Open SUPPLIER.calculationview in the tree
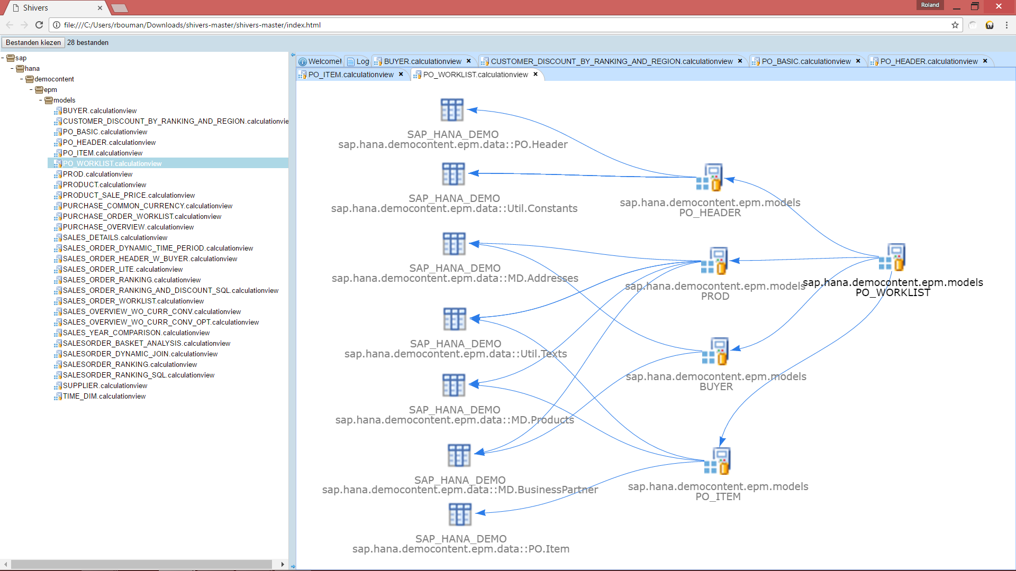Screen dimensions: 1016x571 tap(105, 386)
